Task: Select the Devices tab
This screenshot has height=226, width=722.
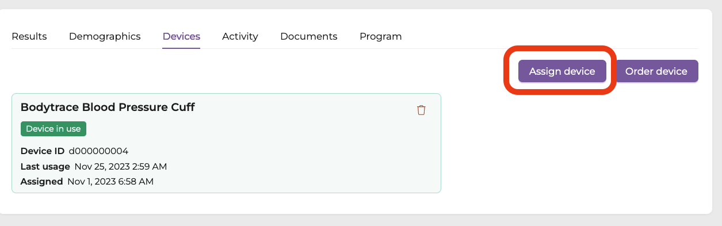Action: point(181,36)
